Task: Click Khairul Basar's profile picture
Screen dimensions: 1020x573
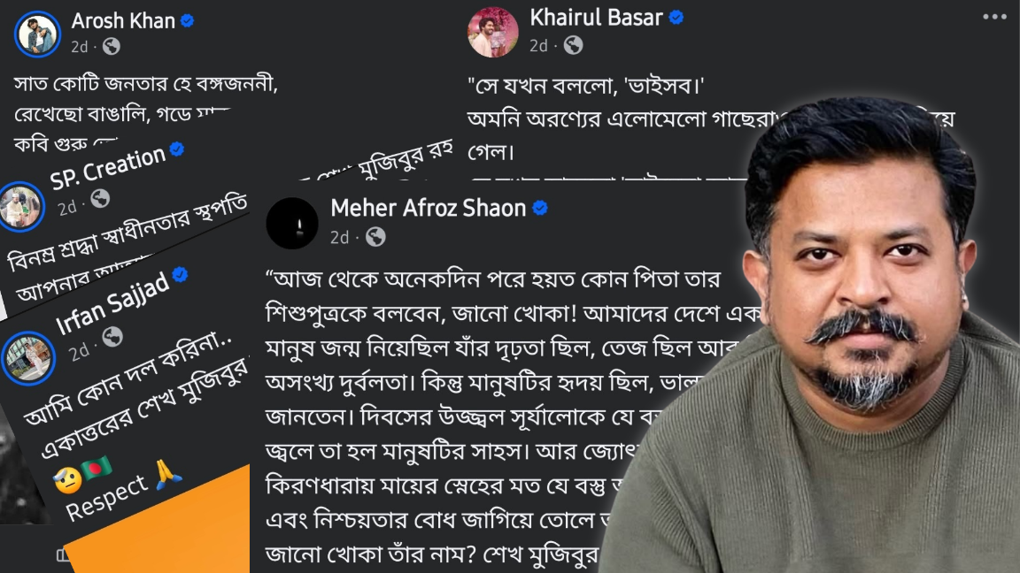Action: (492, 33)
